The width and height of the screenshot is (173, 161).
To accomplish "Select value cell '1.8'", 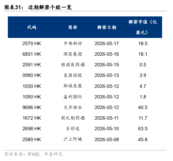I will [x=143, y=97].
